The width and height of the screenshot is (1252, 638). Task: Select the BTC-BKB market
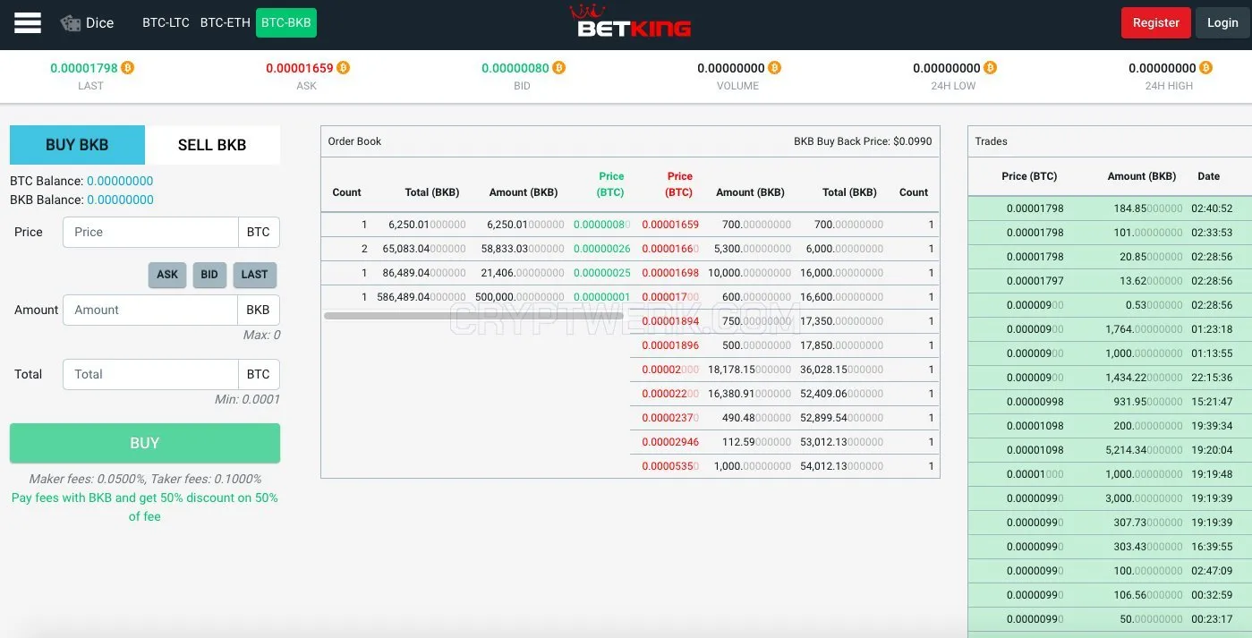(286, 22)
